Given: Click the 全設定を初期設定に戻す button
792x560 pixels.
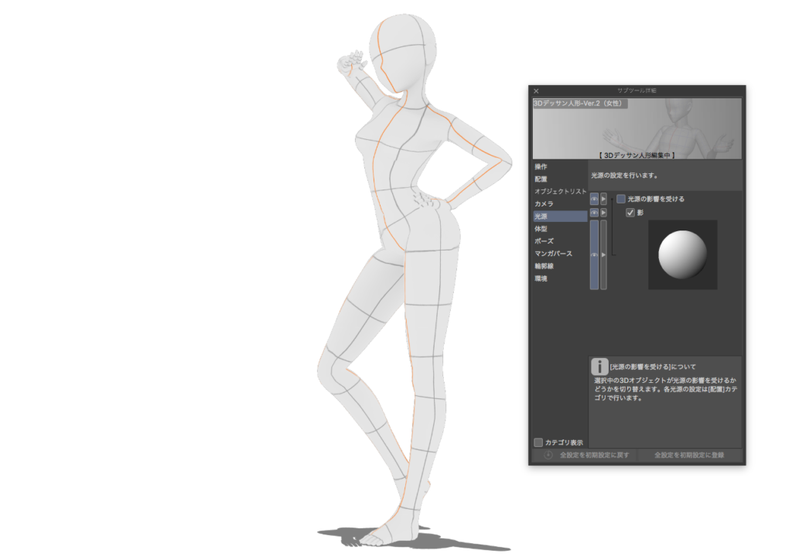Looking at the screenshot, I should pos(595,454).
